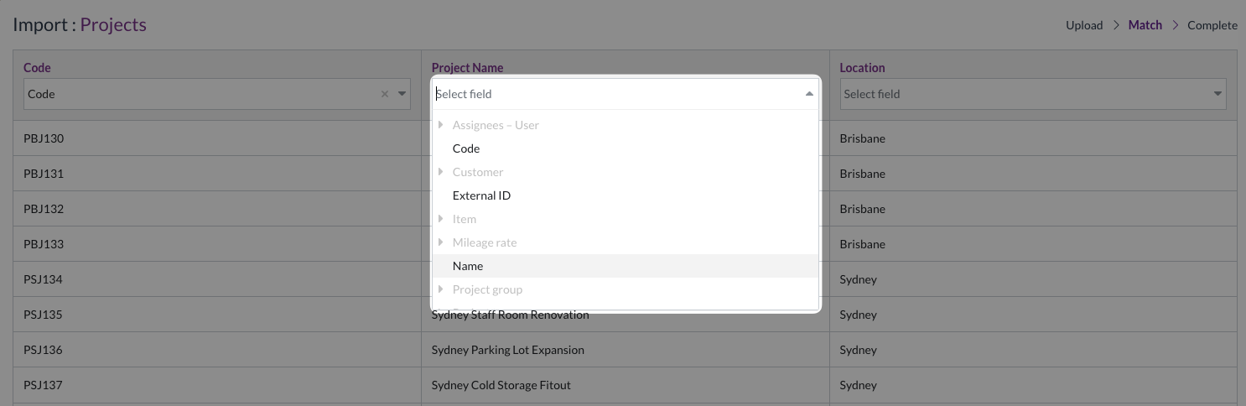The width and height of the screenshot is (1246, 406).
Task: Expand the Project group option
Action: coord(441,289)
